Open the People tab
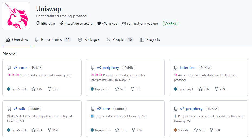This screenshot has height=140, width=252. click(x=120, y=40)
